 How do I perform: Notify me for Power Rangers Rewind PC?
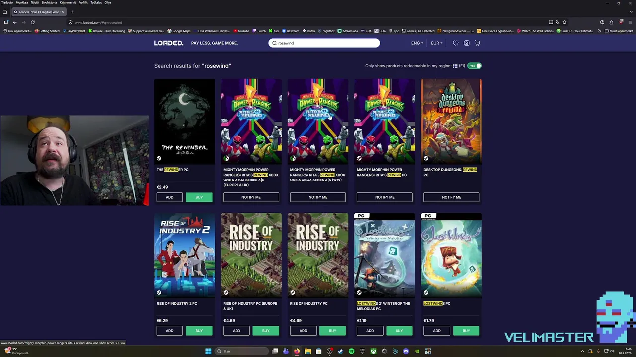pos(385,197)
